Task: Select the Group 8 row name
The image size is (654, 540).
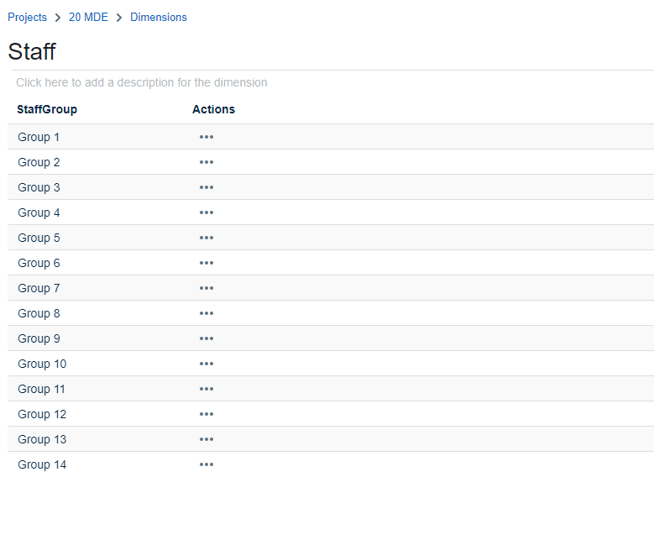Action: tap(39, 313)
